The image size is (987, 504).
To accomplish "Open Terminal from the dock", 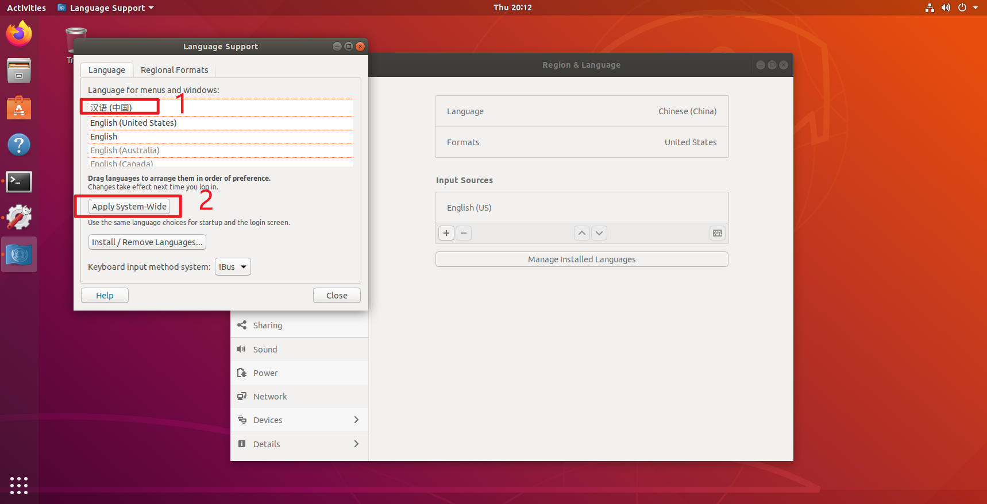I will tap(19, 182).
